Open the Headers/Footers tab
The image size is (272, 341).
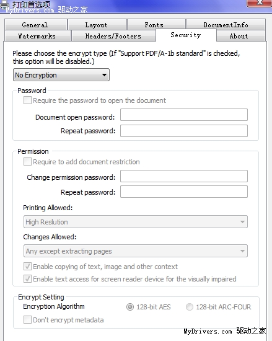[113, 36]
